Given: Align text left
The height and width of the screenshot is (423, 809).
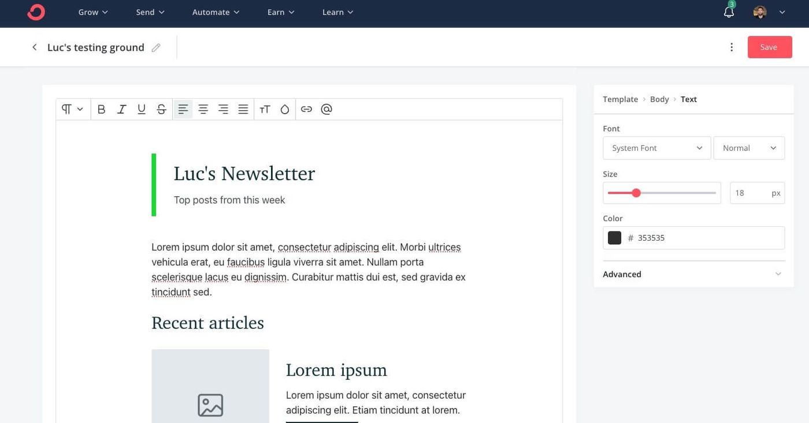Looking at the screenshot, I should 183,109.
